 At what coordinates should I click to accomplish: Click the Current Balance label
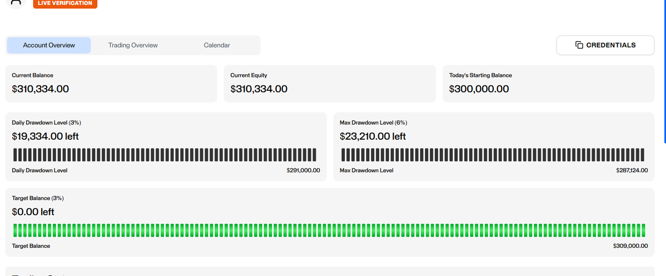click(x=32, y=75)
